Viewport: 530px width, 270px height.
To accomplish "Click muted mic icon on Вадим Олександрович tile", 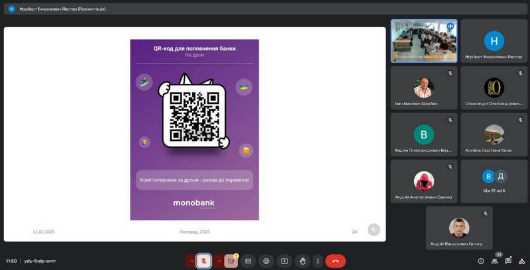I will [x=450, y=120].
